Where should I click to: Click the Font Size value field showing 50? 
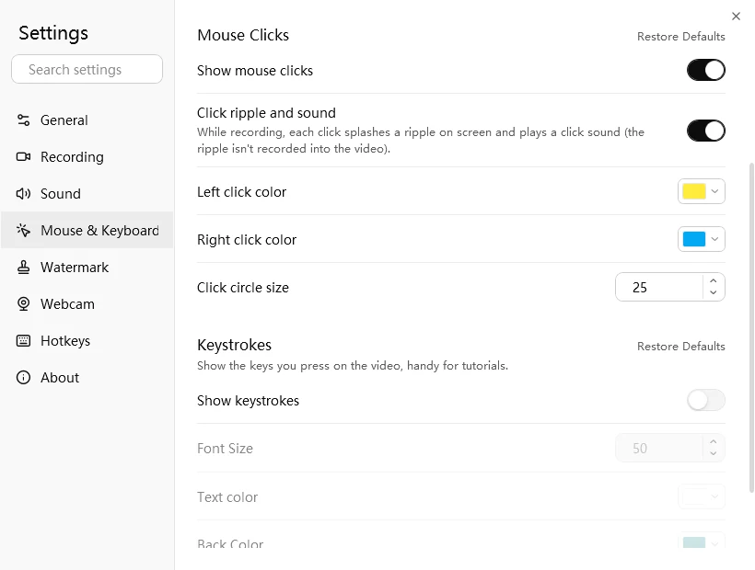[658, 448]
